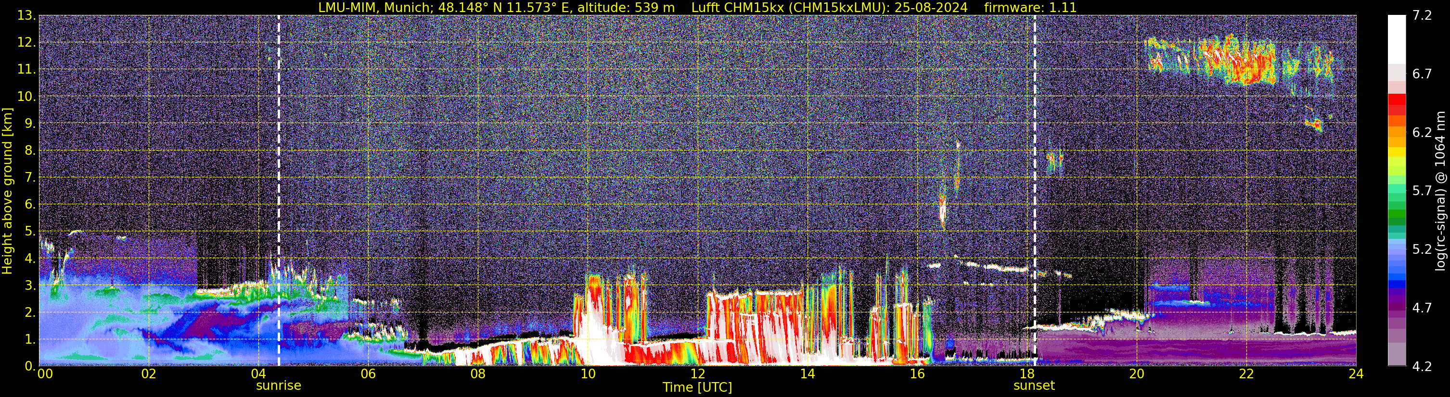This screenshot has width=1450, height=397.
Task: Click the time axis tick label 12
Action: coord(697,374)
